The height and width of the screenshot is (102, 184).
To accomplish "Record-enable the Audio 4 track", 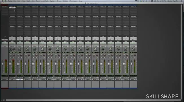I will [x=36, y=55].
